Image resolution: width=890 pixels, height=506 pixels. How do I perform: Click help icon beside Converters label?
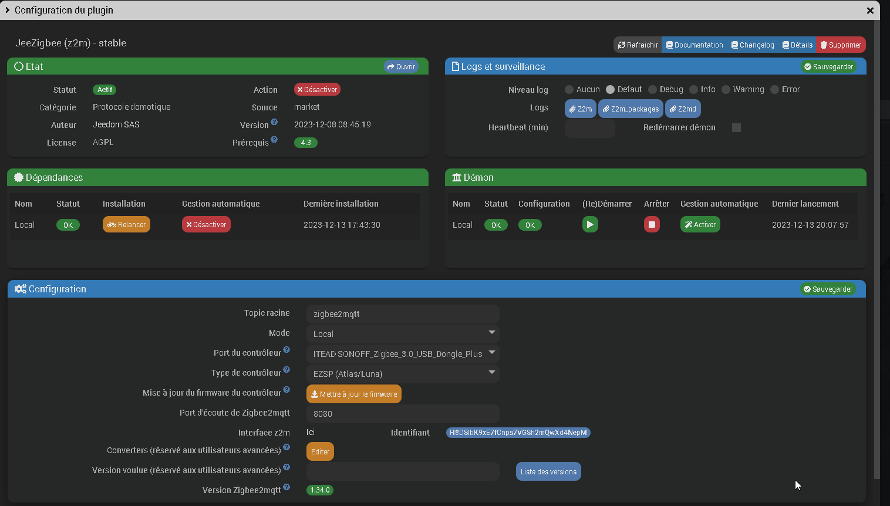tap(286, 447)
